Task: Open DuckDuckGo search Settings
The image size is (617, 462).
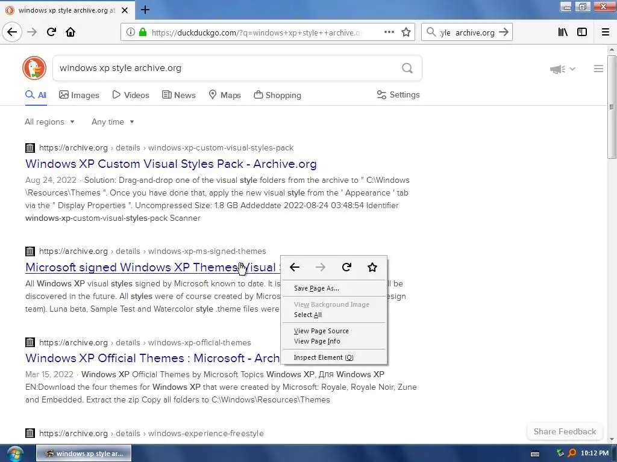Action: pos(398,94)
